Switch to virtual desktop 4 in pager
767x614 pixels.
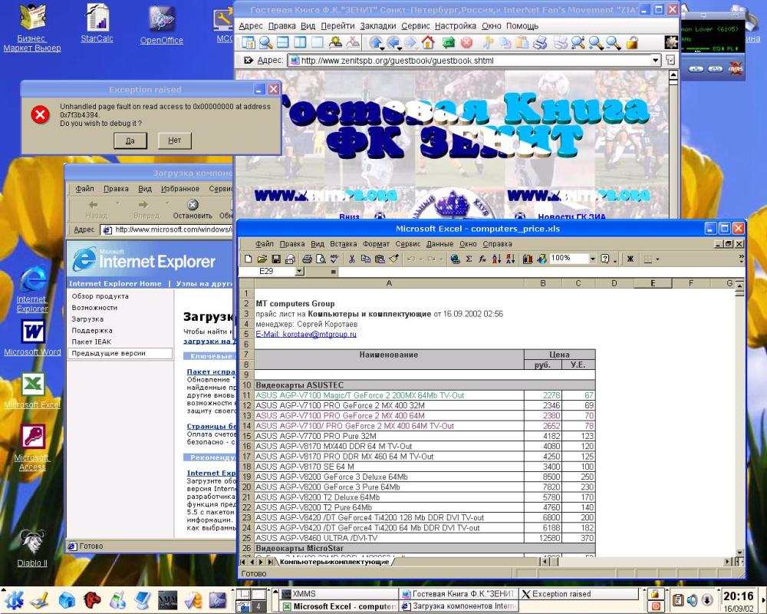point(258,606)
